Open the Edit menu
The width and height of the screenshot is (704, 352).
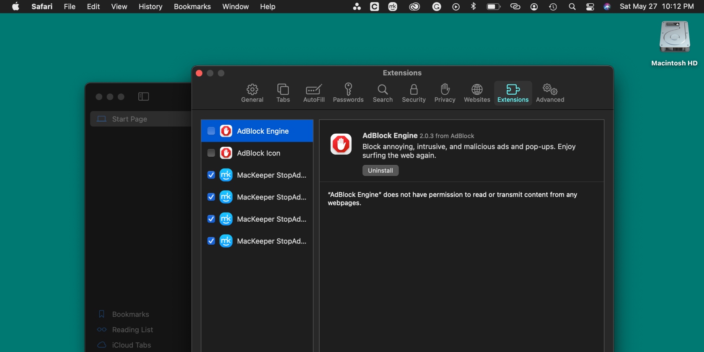93,7
